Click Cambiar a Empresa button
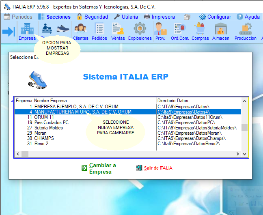The width and height of the screenshot is (263, 215). tap(99, 168)
